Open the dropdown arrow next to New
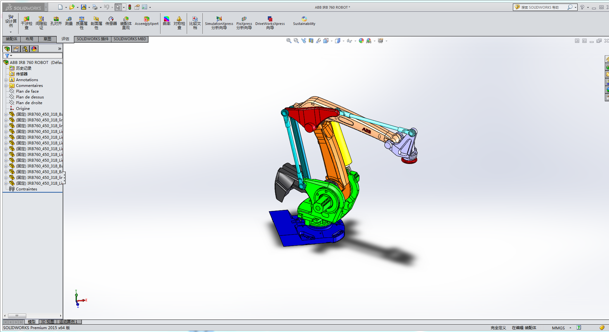 coord(66,7)
